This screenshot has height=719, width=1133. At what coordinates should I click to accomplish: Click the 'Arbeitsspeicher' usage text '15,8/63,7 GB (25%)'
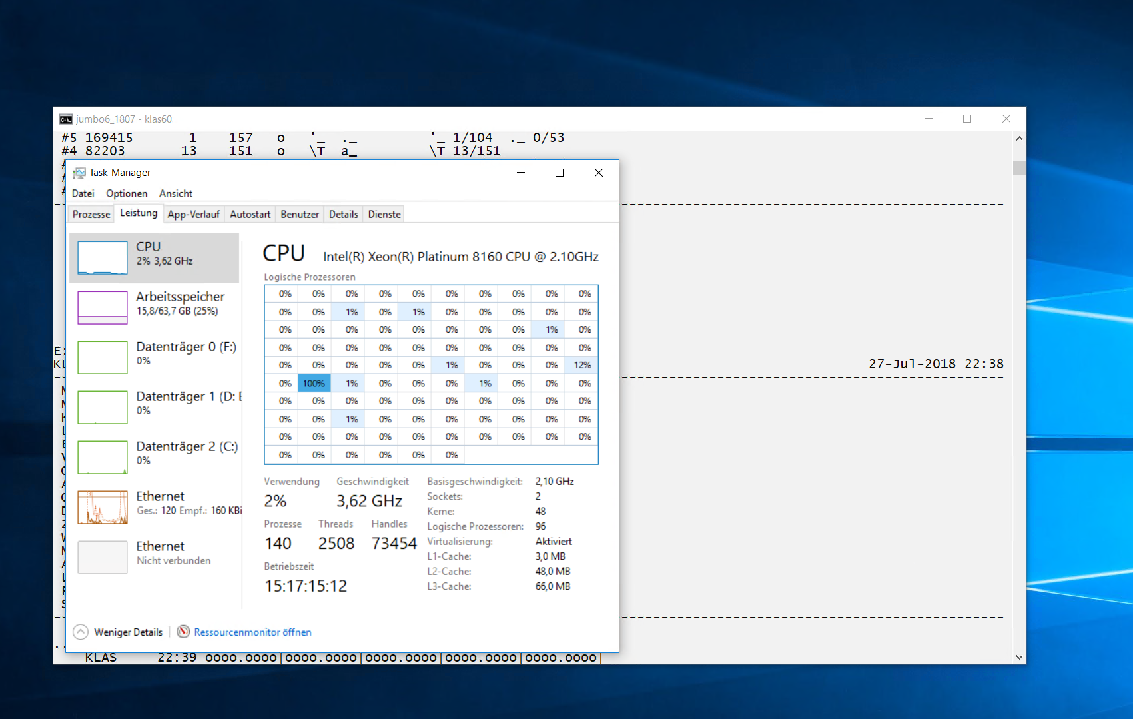(177, 311)
